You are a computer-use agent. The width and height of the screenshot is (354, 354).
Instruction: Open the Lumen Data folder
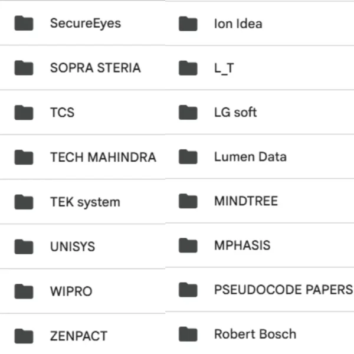250,157
